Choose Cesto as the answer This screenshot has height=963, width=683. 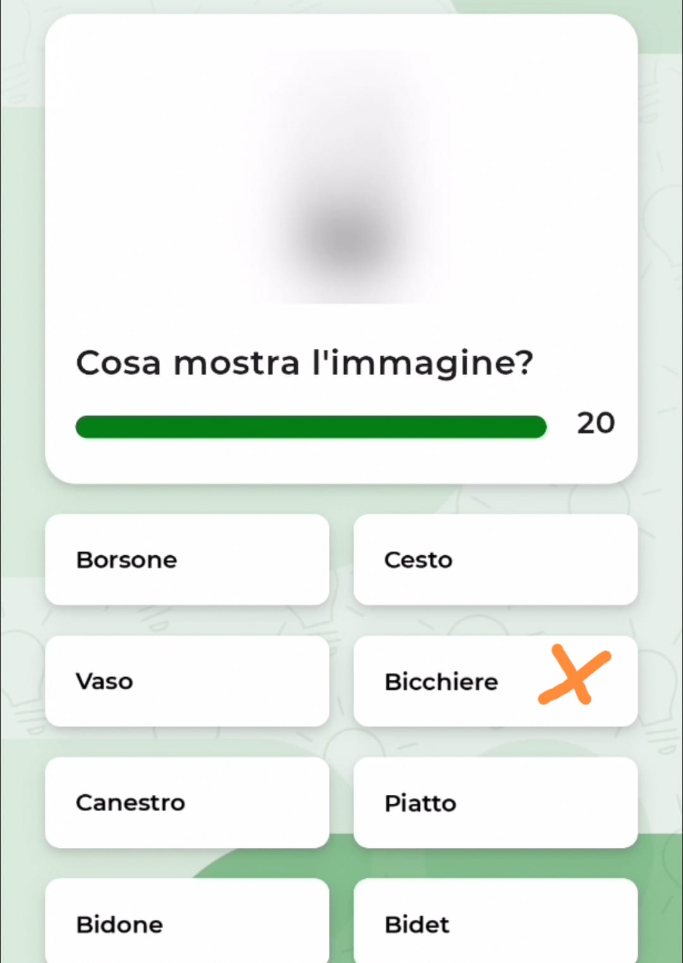coord(495,560)
